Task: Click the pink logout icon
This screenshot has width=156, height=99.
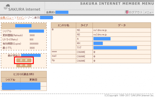Action: (x=127, y=12)
